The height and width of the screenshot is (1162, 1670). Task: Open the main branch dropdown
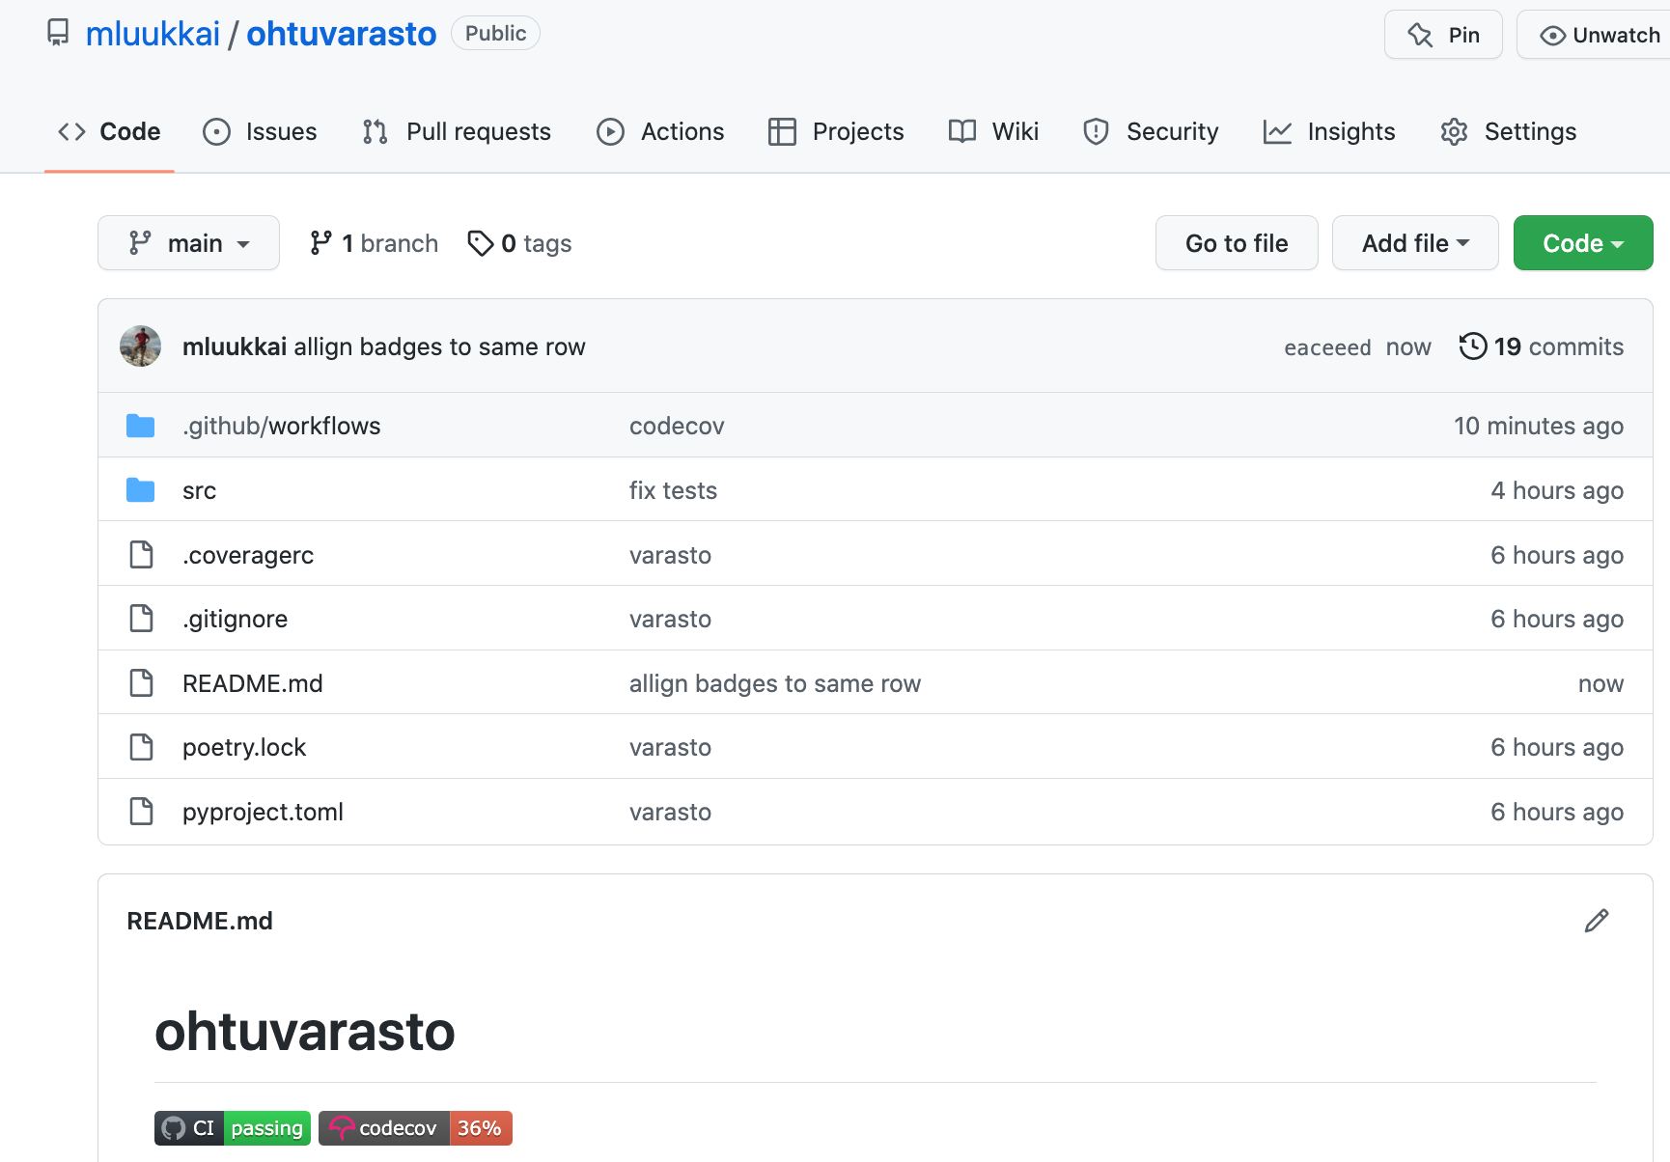(188, 243)
